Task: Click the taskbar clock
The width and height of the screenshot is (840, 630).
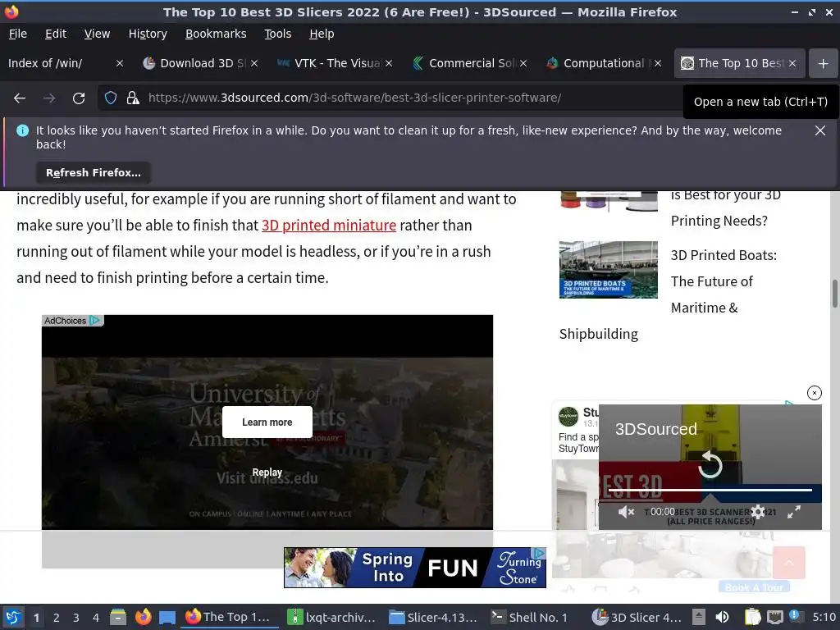Action: (824, 617)
